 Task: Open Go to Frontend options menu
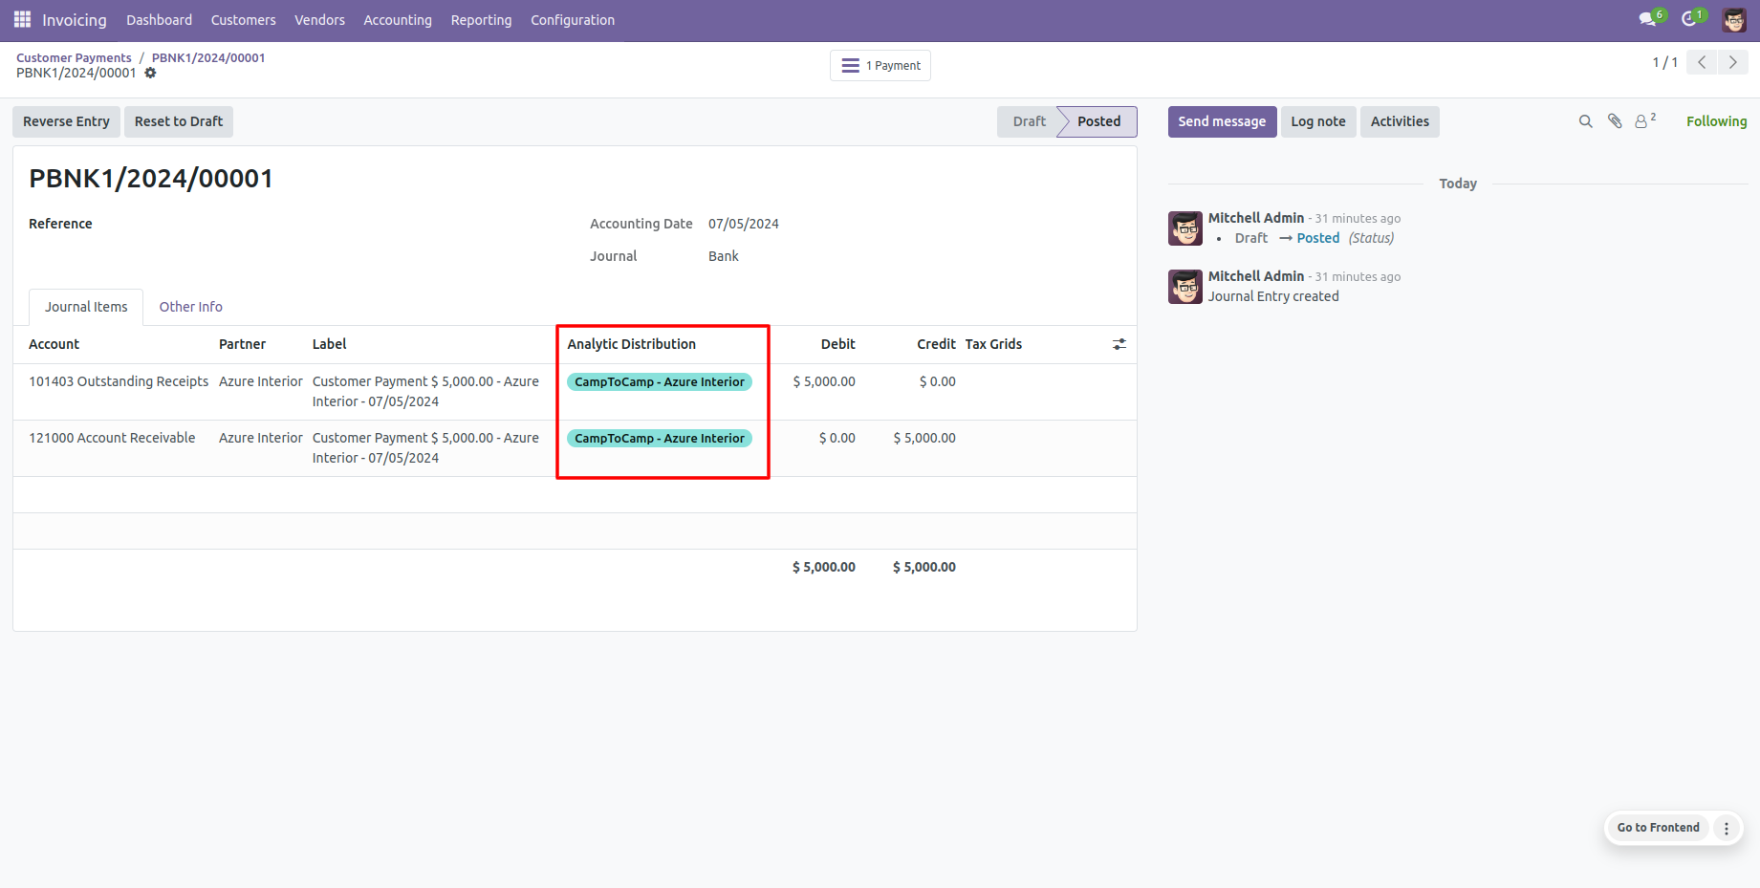(1727, 828)
